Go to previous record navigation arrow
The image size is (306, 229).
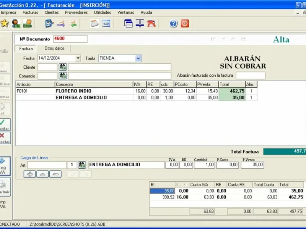tap(223, 39)
